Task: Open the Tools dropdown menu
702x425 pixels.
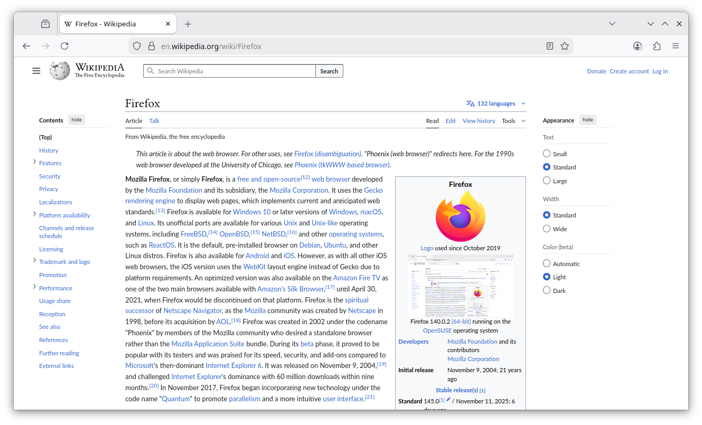Action: 513,121
